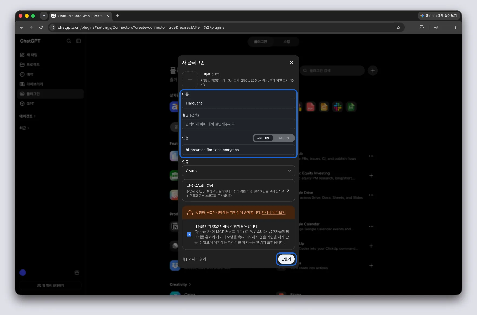Click the Gemini에게 물어보기 button
The height and width of the screenshot is (315, 477).
tap(439, 16)
